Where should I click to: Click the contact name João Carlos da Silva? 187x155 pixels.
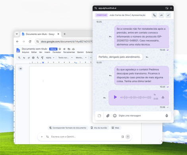click(120, 15)
